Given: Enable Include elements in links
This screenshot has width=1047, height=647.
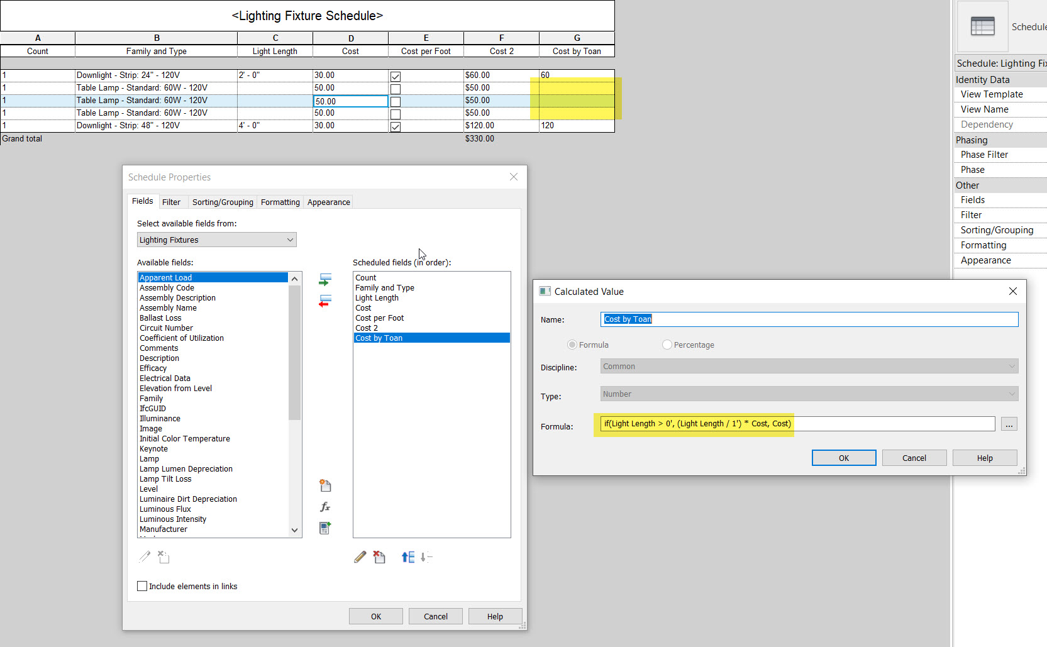Looking at the screenshot, I should coord(142,585).
